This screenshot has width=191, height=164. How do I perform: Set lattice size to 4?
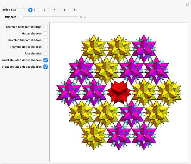click(51, 10)
